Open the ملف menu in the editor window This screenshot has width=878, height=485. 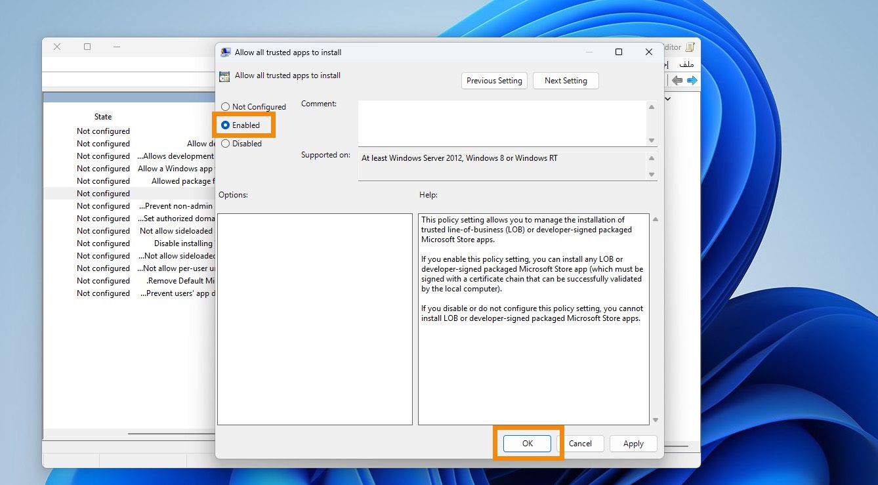(x=686, y=64)
